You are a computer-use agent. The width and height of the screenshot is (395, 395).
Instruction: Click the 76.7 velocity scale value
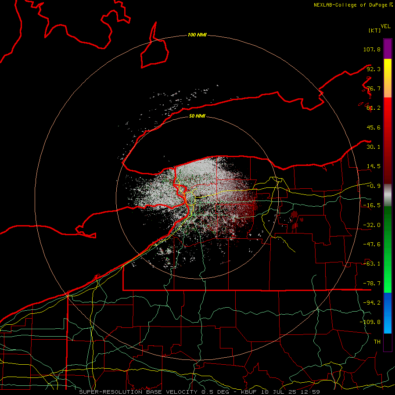(x=373, y=88)
